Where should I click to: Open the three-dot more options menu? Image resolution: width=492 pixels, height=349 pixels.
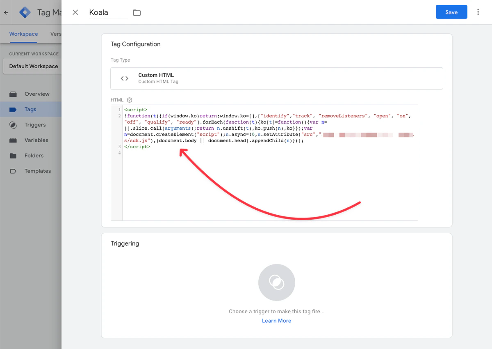click(x=478, y=12)
